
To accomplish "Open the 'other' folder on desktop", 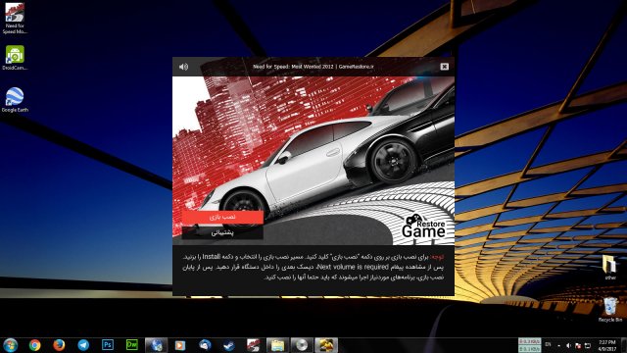I will click(609, 268).
